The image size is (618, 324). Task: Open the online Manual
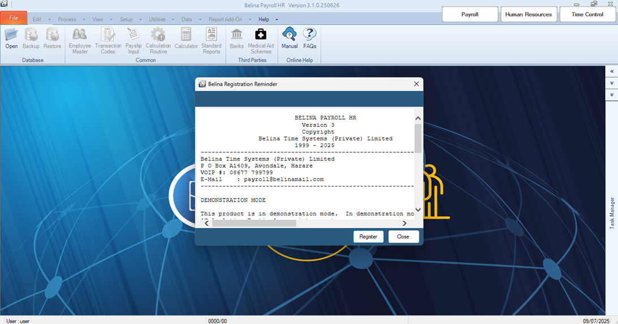[289, 39]
